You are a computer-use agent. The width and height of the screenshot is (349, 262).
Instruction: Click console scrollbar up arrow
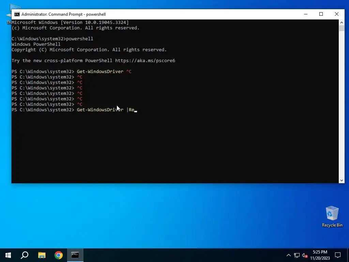pyautogui.click(x=342, y=22)
